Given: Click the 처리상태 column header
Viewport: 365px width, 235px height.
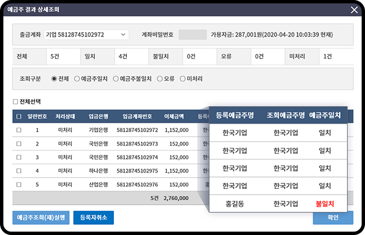Looking at the screenshot, I should (x=67, y=116).
